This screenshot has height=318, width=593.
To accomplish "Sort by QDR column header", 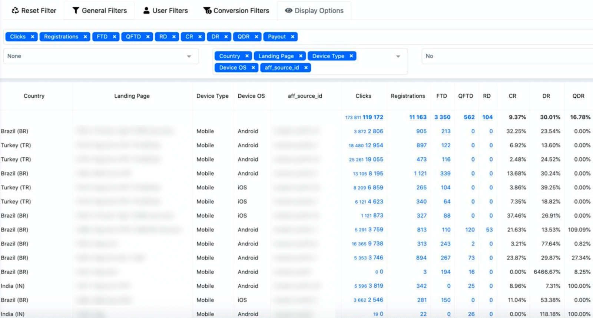I will coord(578,96).
